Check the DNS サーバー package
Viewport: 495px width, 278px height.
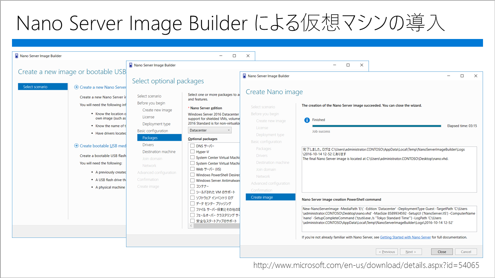click(192, 146)
